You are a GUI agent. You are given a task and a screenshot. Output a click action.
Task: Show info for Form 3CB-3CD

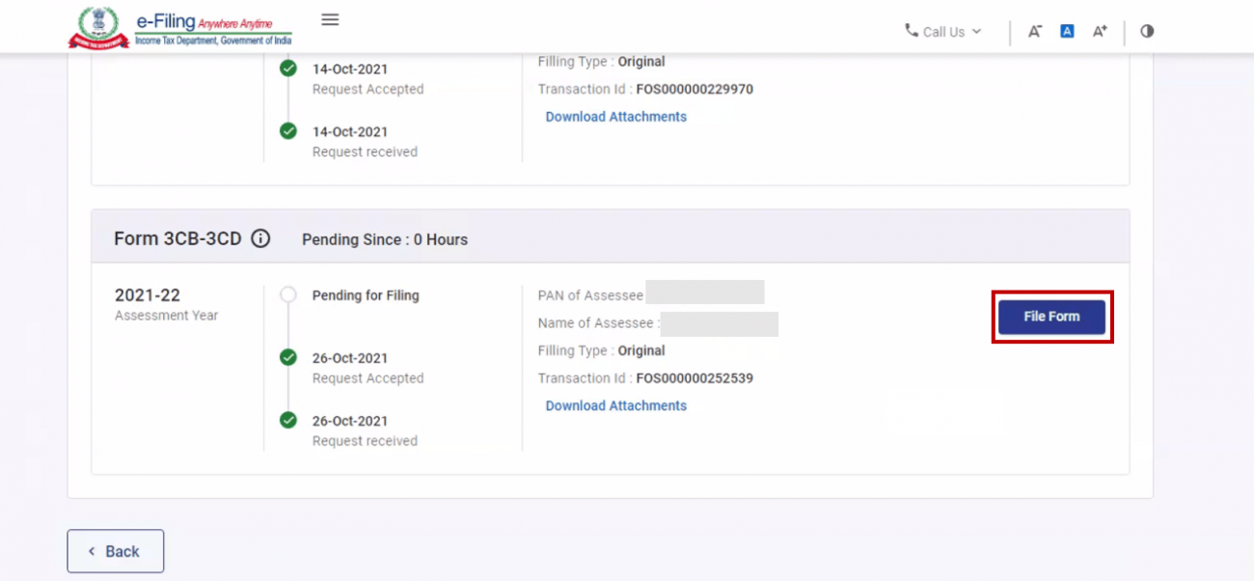[260, 239]
